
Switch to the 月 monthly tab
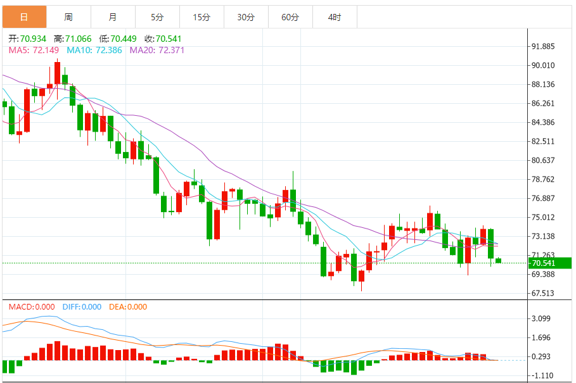(x=113, y=17)
